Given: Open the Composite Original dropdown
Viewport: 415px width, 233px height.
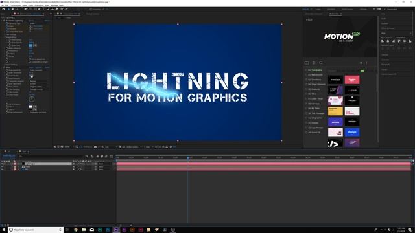Looking at the screenshot, I should pos(38,81).
